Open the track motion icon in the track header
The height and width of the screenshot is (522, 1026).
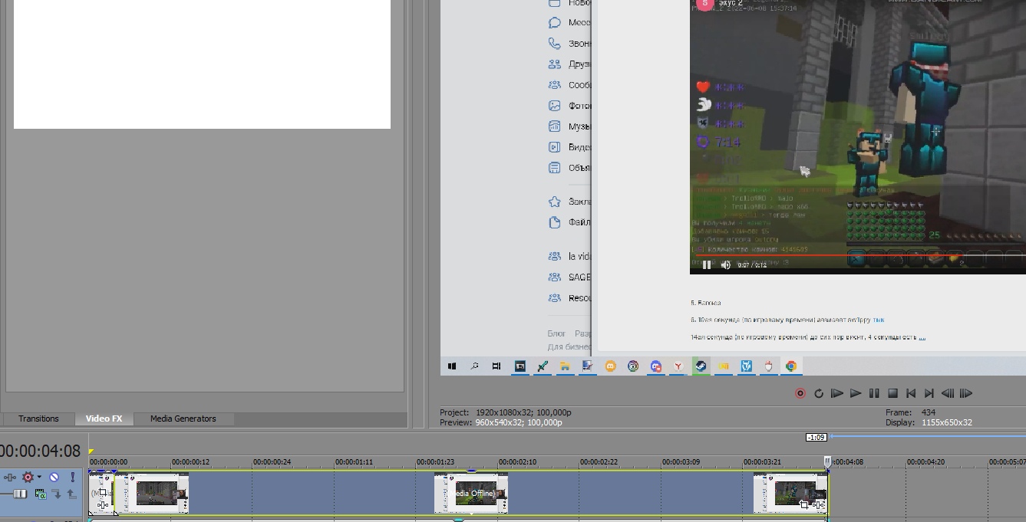pyautogui.click(x=10, y=477)
